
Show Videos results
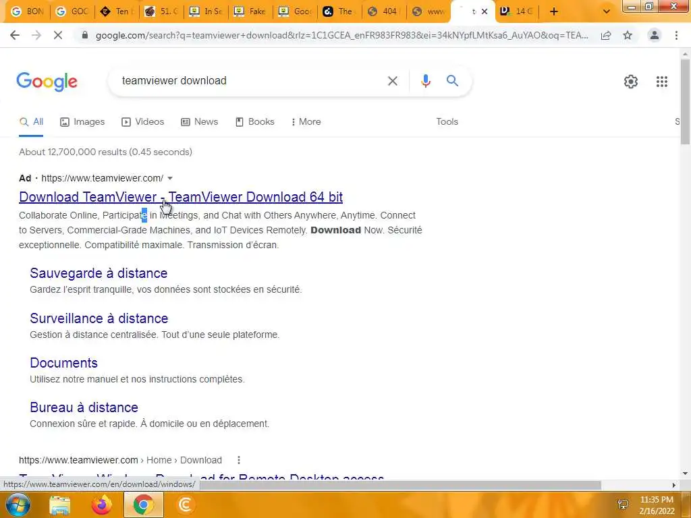pos(143,122)
